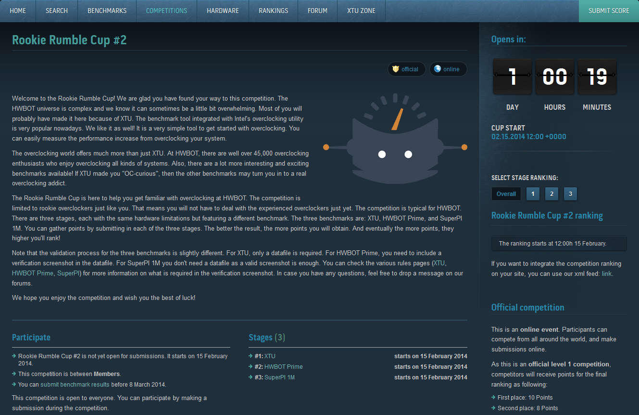This screenshot has width=639, height=415.
Task: Click the countdown days tile showing 1
Action: pos(513,77)
